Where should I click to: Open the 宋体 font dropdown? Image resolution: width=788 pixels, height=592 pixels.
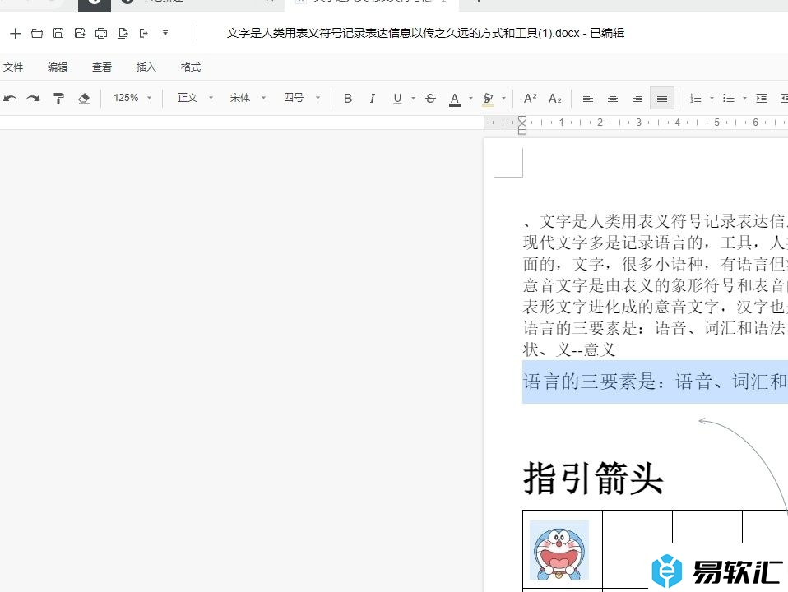(248, 98)
